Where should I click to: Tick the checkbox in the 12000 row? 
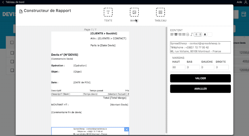(12, 70)
